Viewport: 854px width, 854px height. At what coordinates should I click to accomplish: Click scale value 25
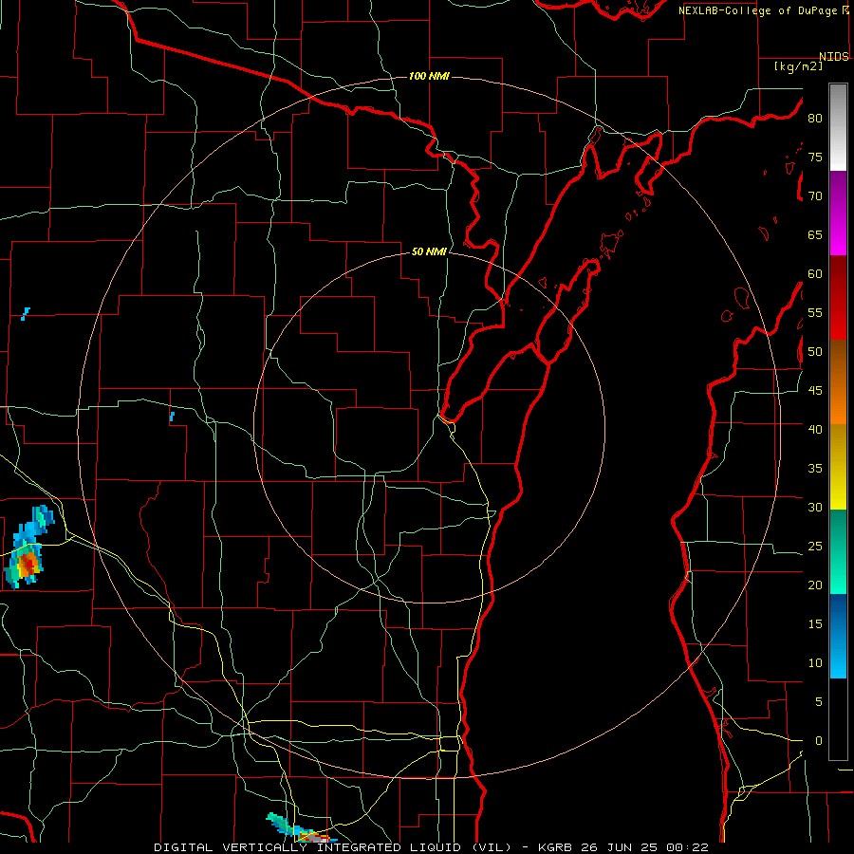click(815, 547)
